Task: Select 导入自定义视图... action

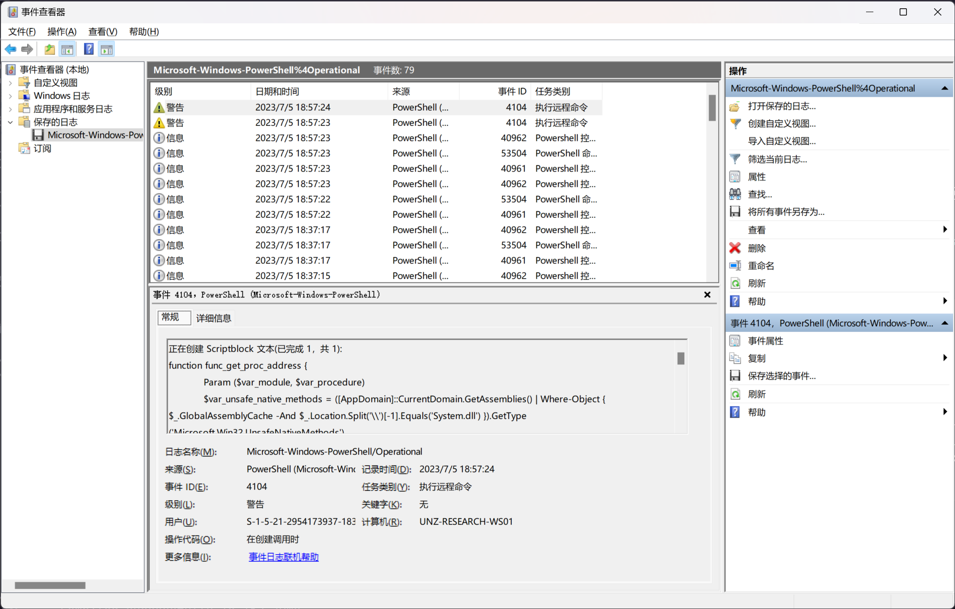Action: 781,141
